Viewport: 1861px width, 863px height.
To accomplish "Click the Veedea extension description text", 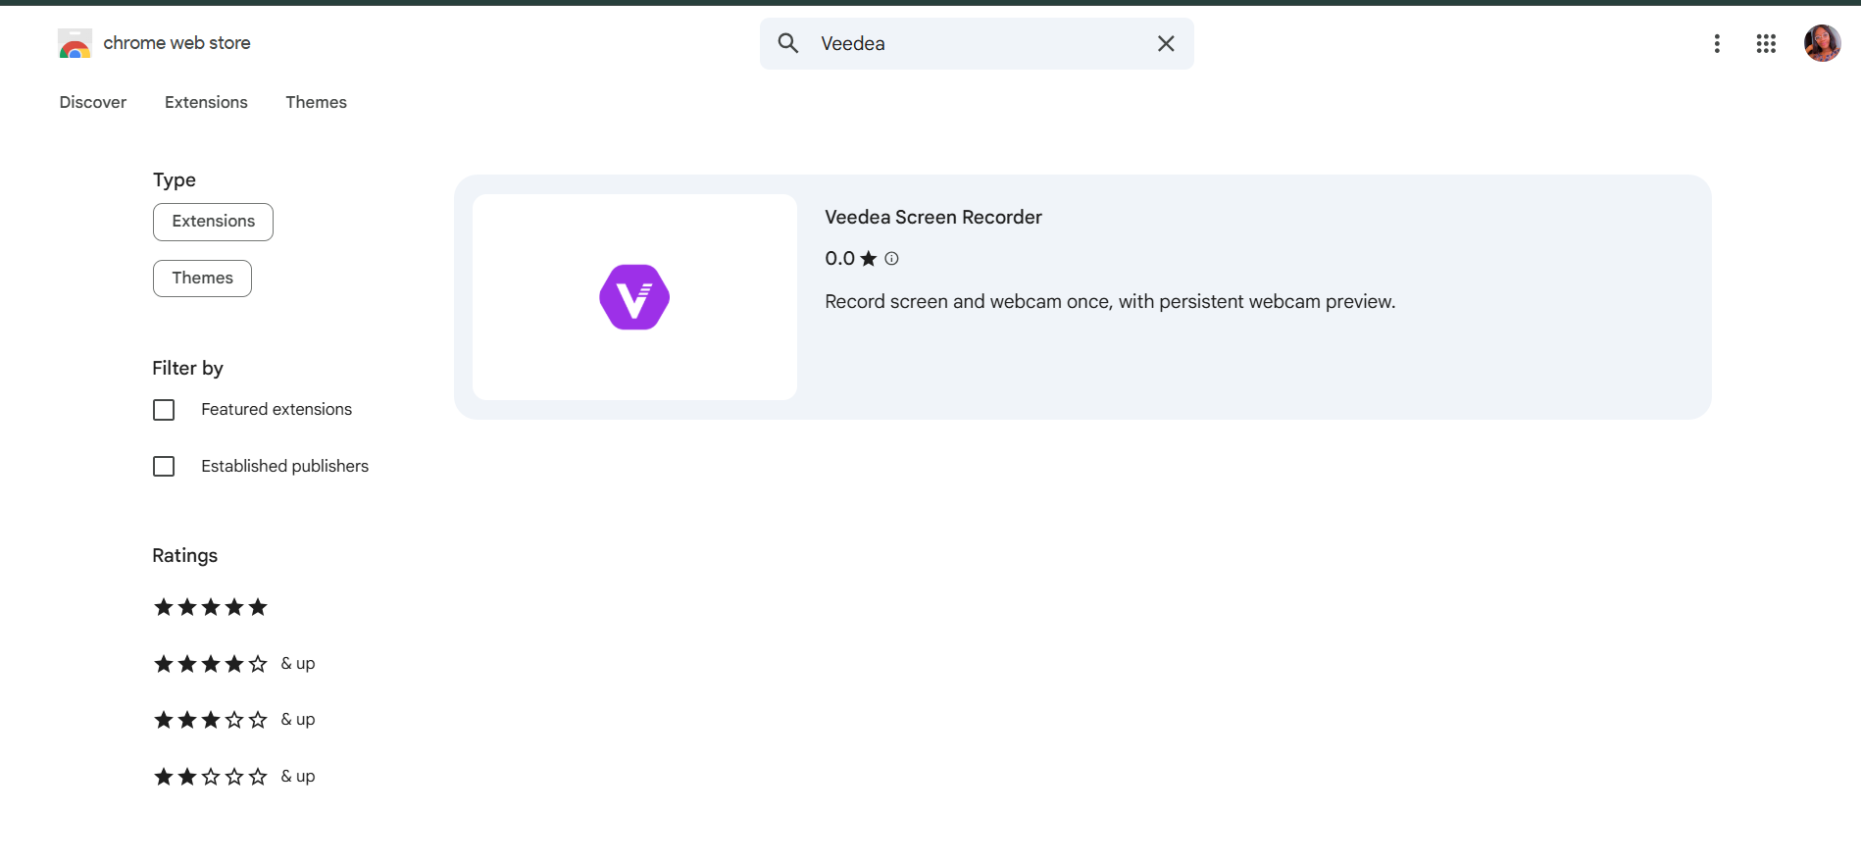I will point(1110,301).
